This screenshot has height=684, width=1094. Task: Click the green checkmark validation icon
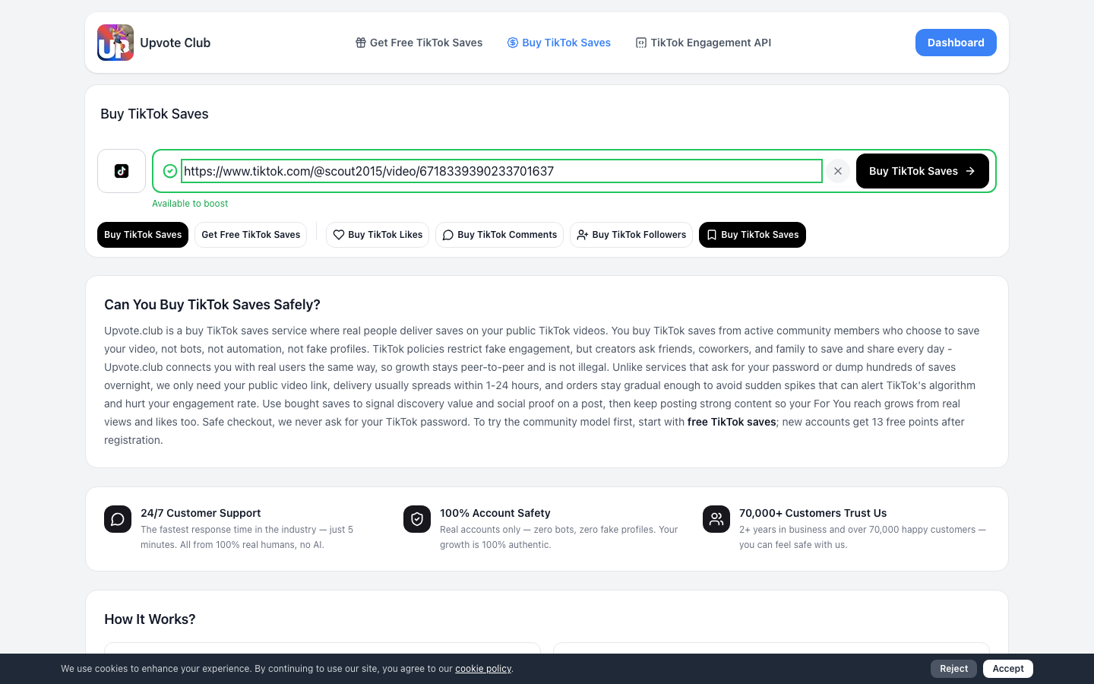[170, 171]
